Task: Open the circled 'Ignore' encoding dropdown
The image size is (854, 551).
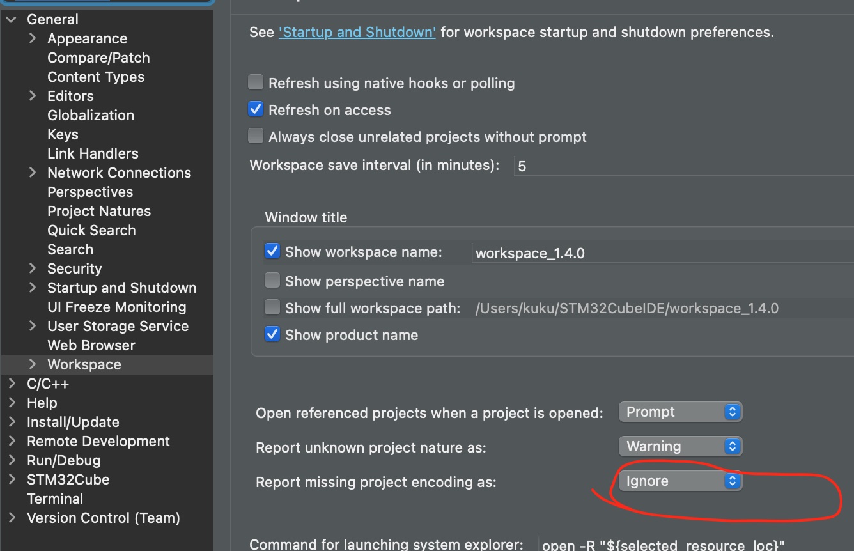Action: coord(679,481)
